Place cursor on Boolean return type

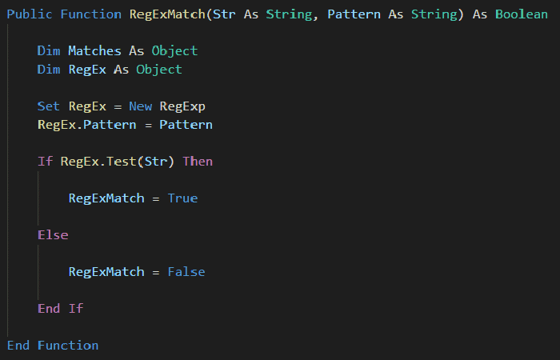point(522,14)
